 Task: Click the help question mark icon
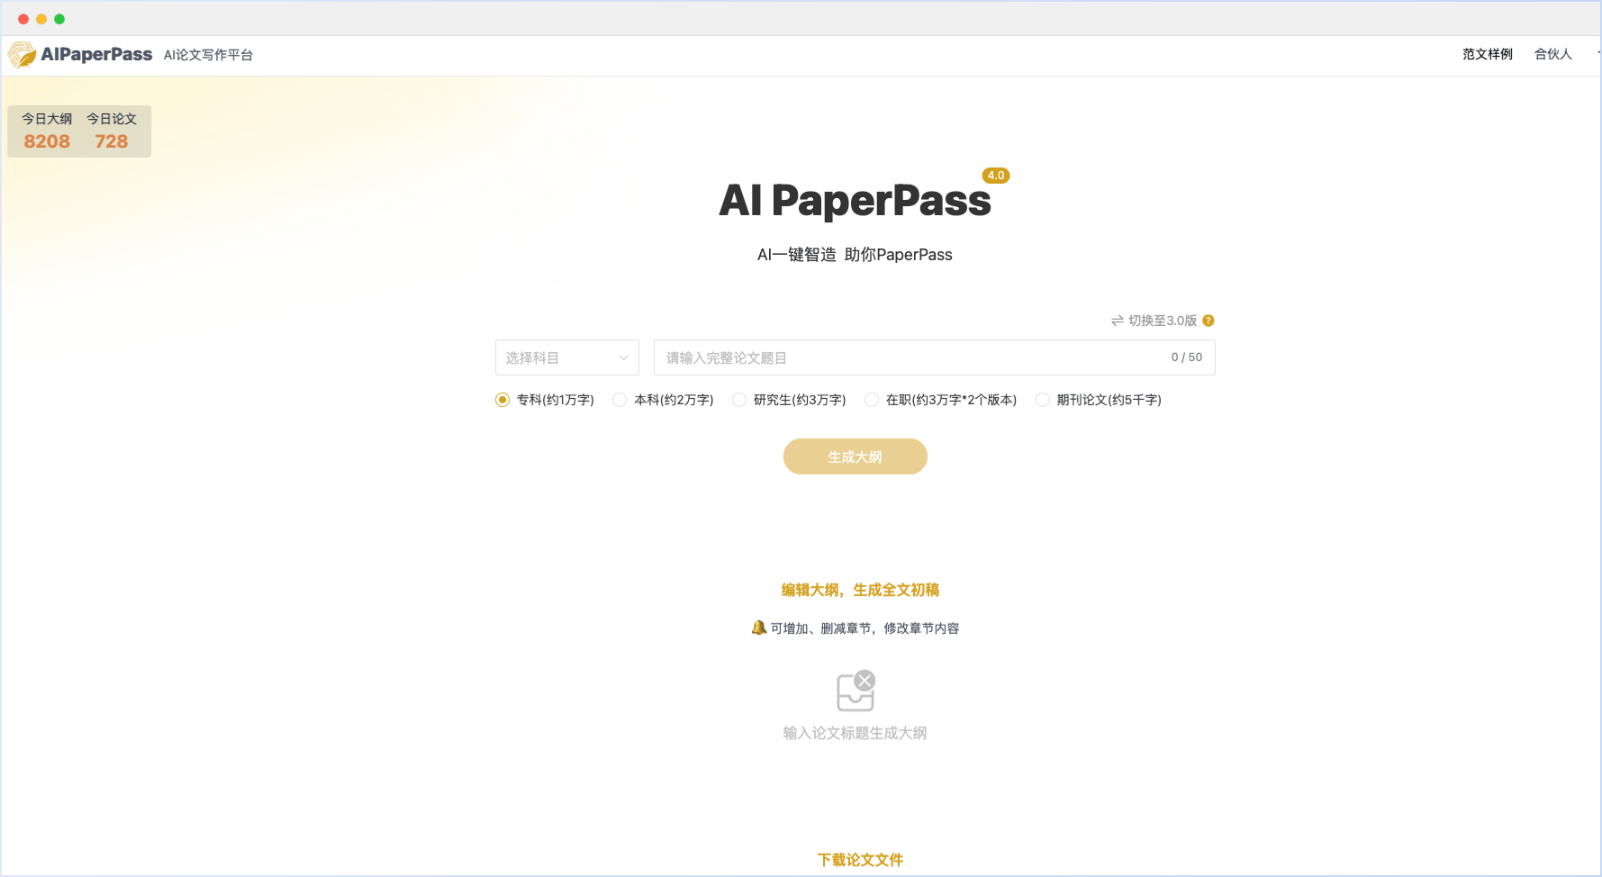pyautogui.click(x=1208, y=321)
